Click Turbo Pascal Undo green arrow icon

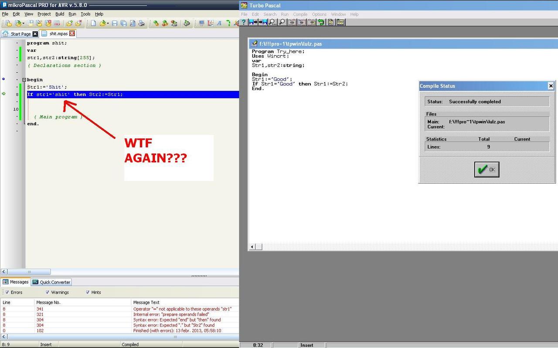pyautogui.click(x=321, y=22)
